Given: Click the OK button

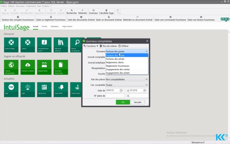Looking at the screenshot, I should [x=123, y=102].
